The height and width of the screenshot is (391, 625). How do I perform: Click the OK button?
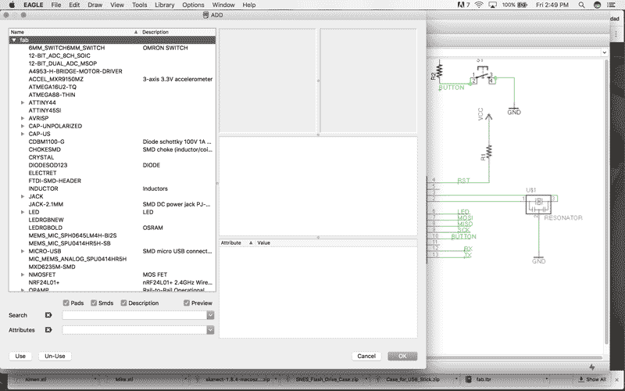point(402,357)
